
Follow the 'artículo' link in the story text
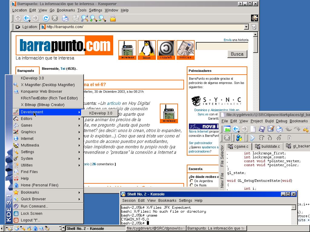[114, 103]
